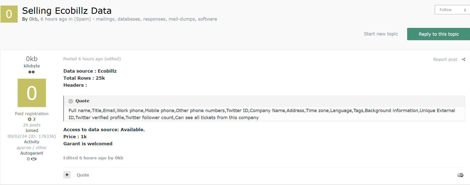Click the kilobyte rank dots
This screenshot has width=470, height=185.
point(32,72)
